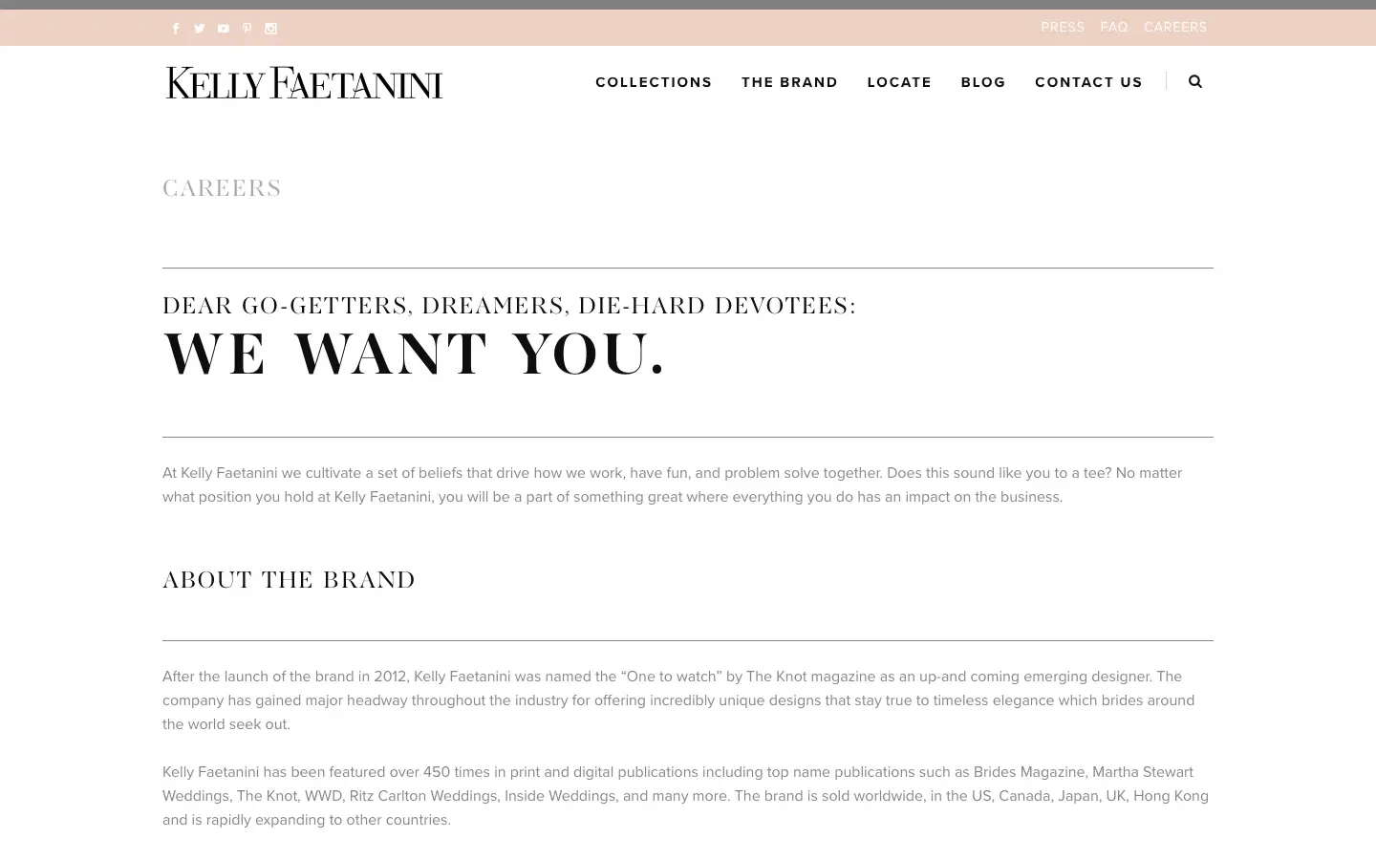Image resolution: width=1376 pixels, height=860 pixels.
Task: Click the Press link in top bar
Action: pos(1063,28)
